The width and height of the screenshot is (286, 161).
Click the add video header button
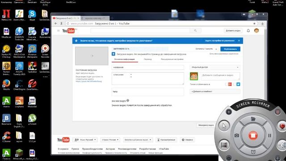(233, 31)
